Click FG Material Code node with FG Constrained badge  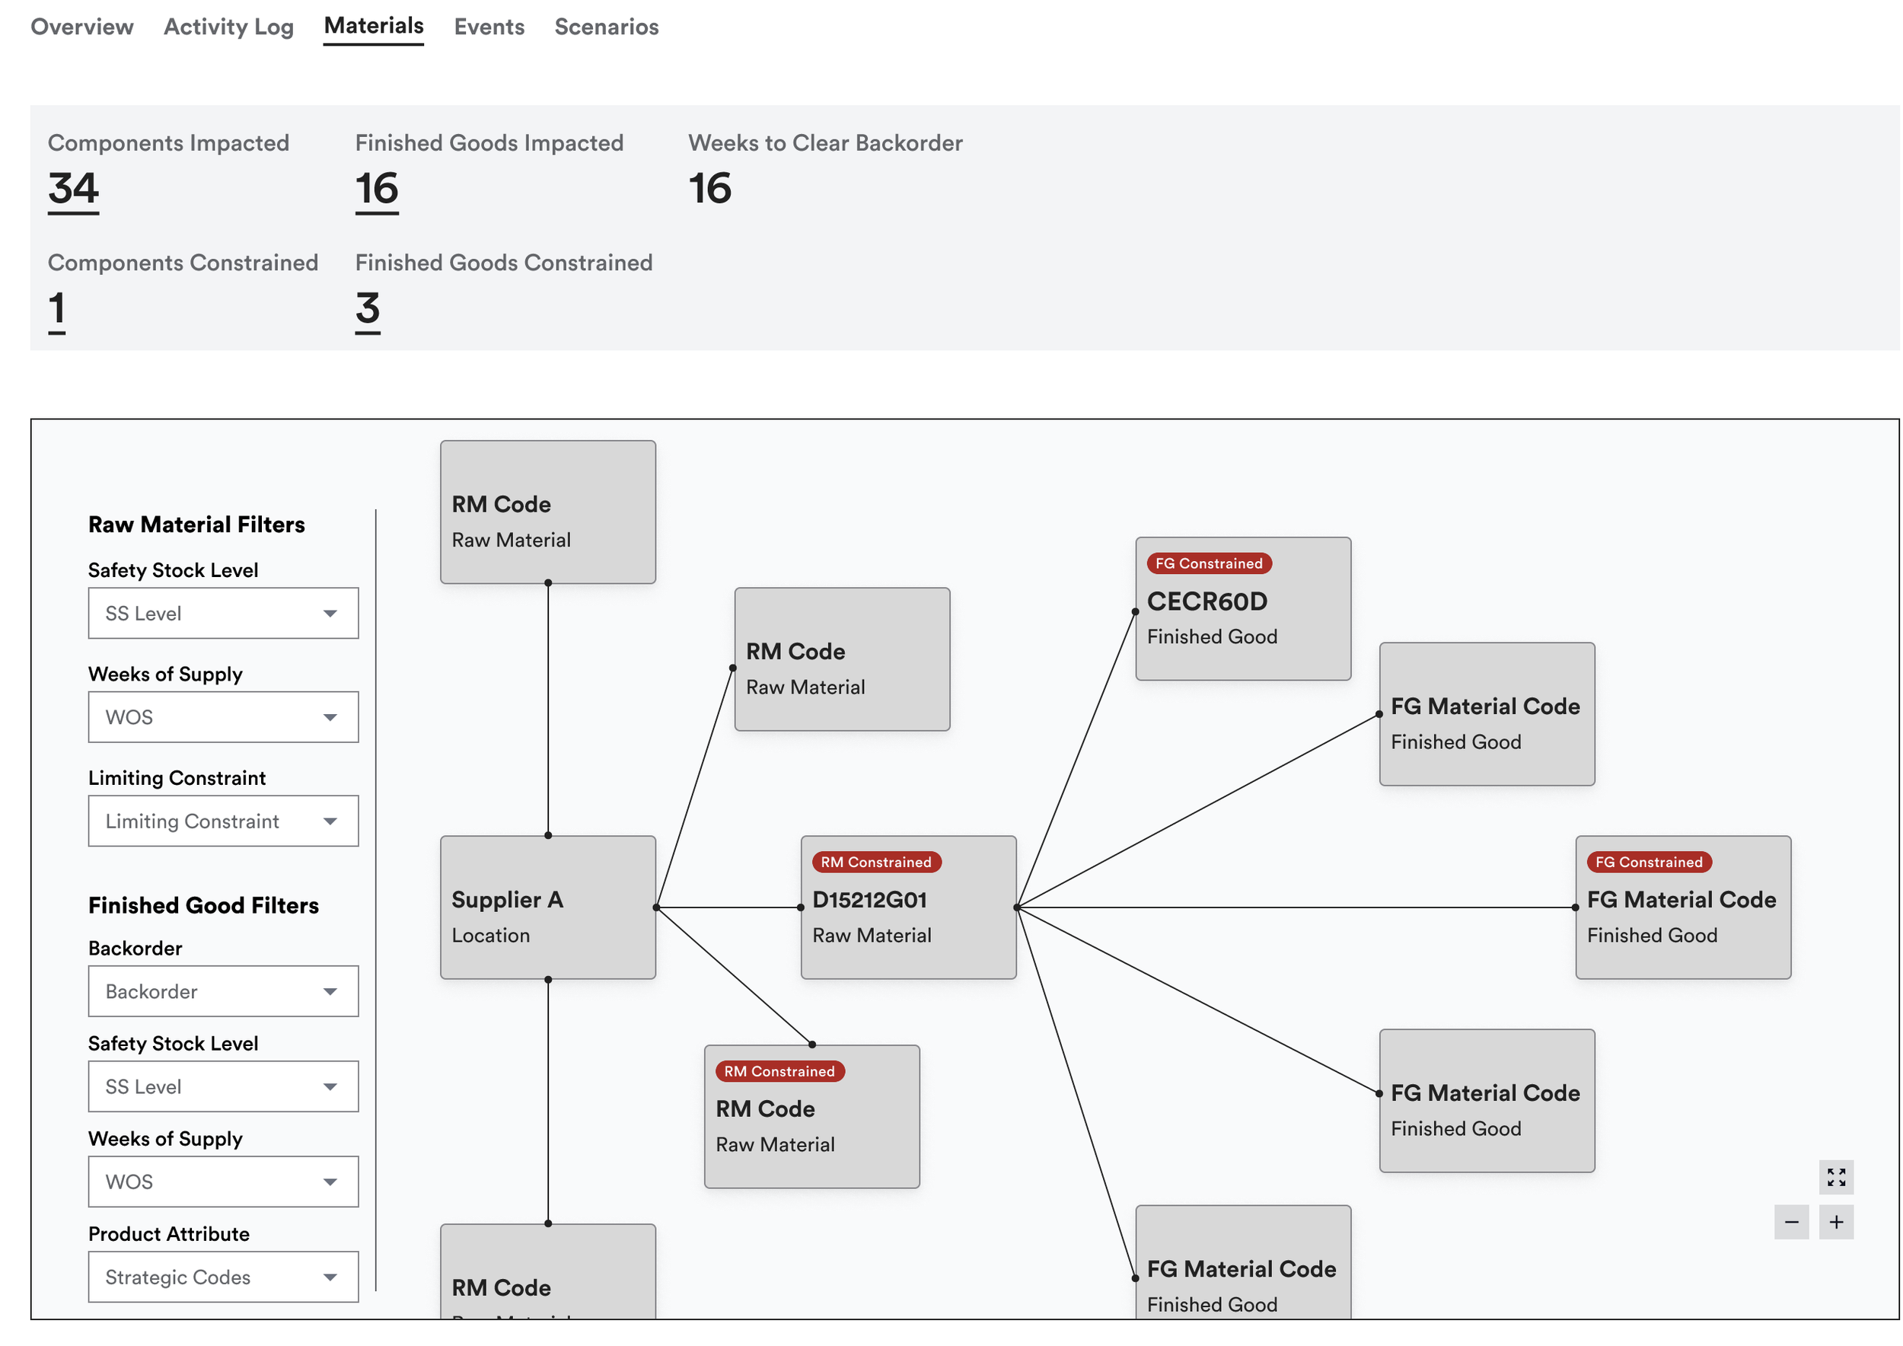pyautogui.click(x=1683, y=907)
